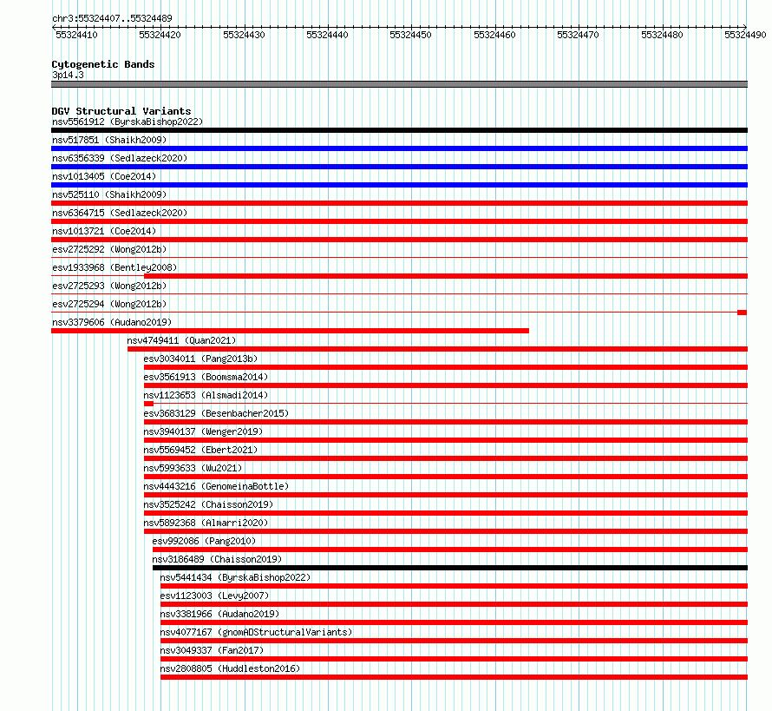Click the nsv1013405 (Coe2014) label
Screen dimensions: 772x711
click(x=104, y=176)
